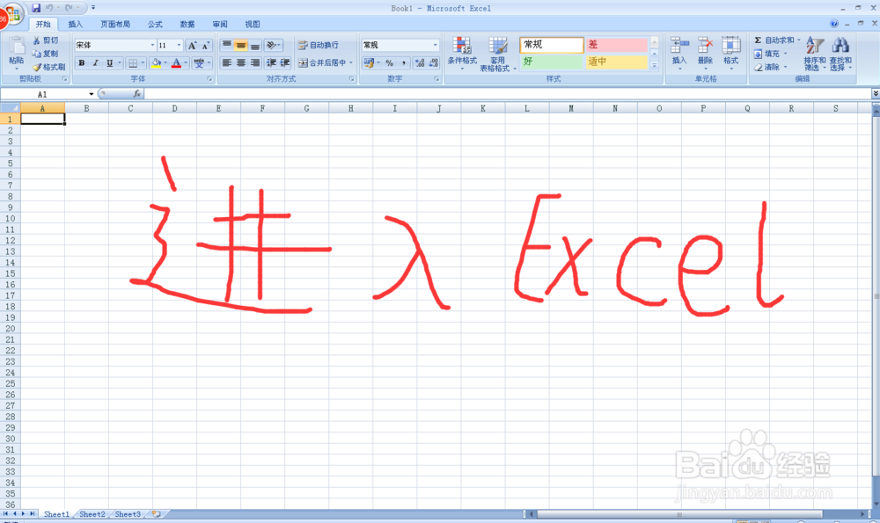Open Conditional Formatting (条件格式)
The width and height of the screenshot is (880, 523).
coord(462,54)
